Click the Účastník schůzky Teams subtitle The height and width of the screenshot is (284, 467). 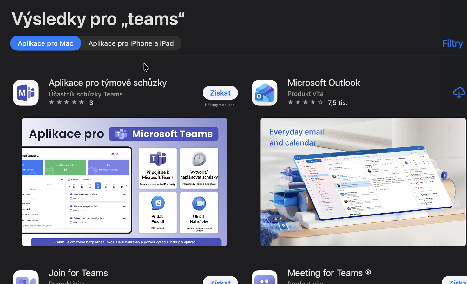86,94
